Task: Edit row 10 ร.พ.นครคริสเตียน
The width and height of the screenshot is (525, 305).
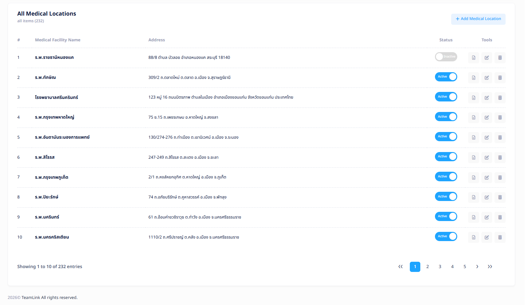Action: pos(486,237)
